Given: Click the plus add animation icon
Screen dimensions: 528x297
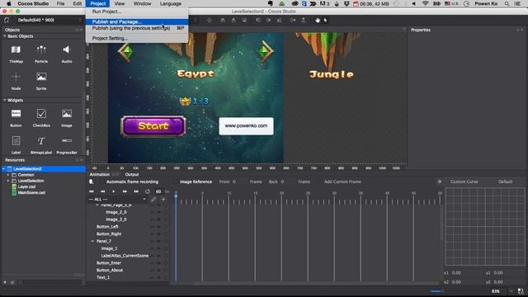Looking at the screenshot, I should point(163,200).
